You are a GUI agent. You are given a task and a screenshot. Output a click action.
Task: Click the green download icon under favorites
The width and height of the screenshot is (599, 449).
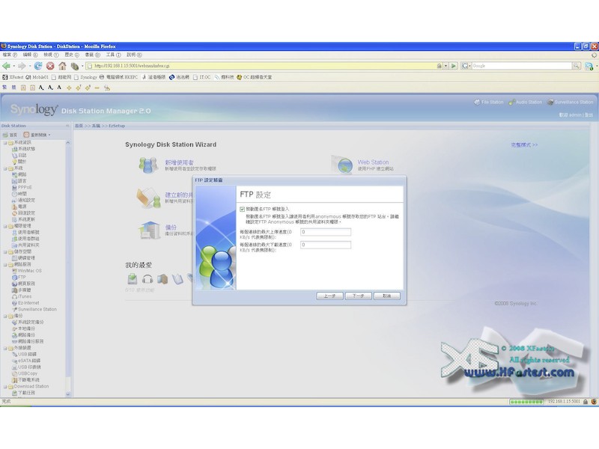pyautogui.click(x=133, y=278)
